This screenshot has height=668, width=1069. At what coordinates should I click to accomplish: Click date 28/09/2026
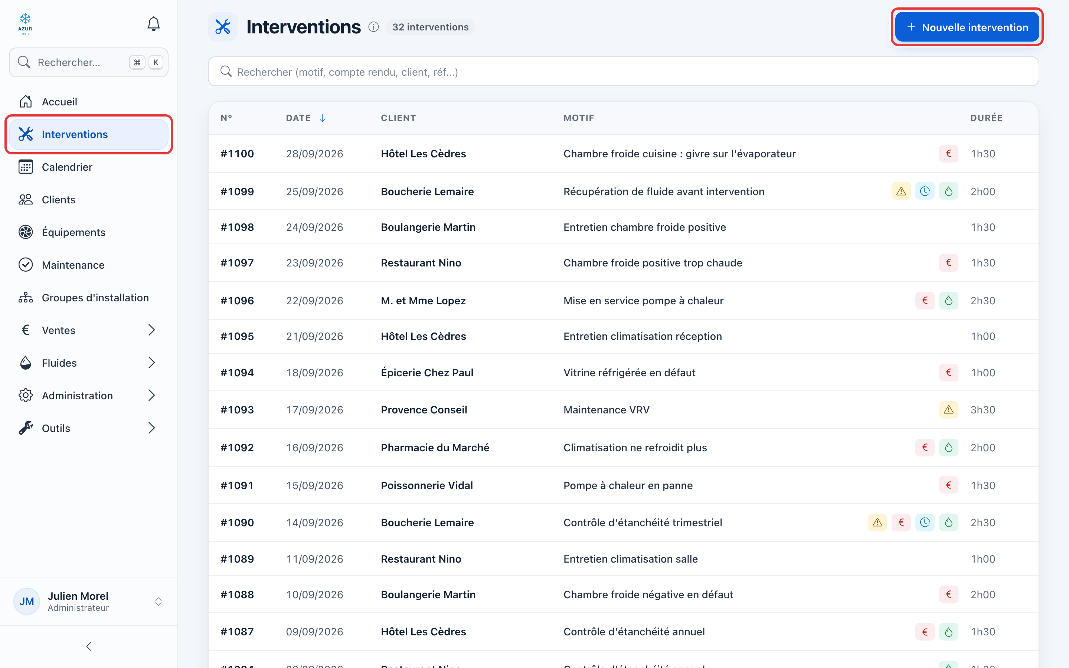click(314, 154)
